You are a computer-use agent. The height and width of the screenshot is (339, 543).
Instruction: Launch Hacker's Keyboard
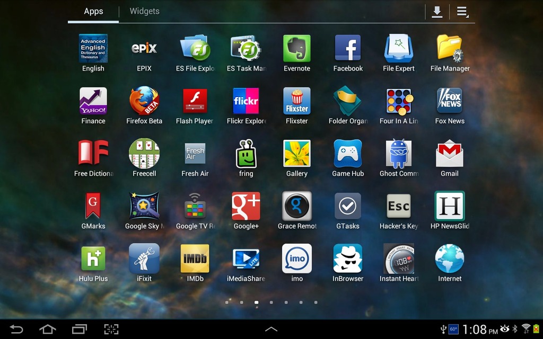click(399, 206)
